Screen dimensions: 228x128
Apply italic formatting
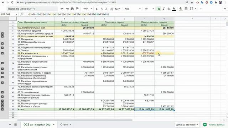(x=164, y=9)
